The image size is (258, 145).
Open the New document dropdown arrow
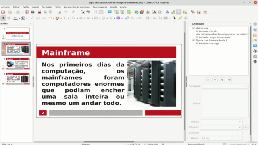(7, 12)
